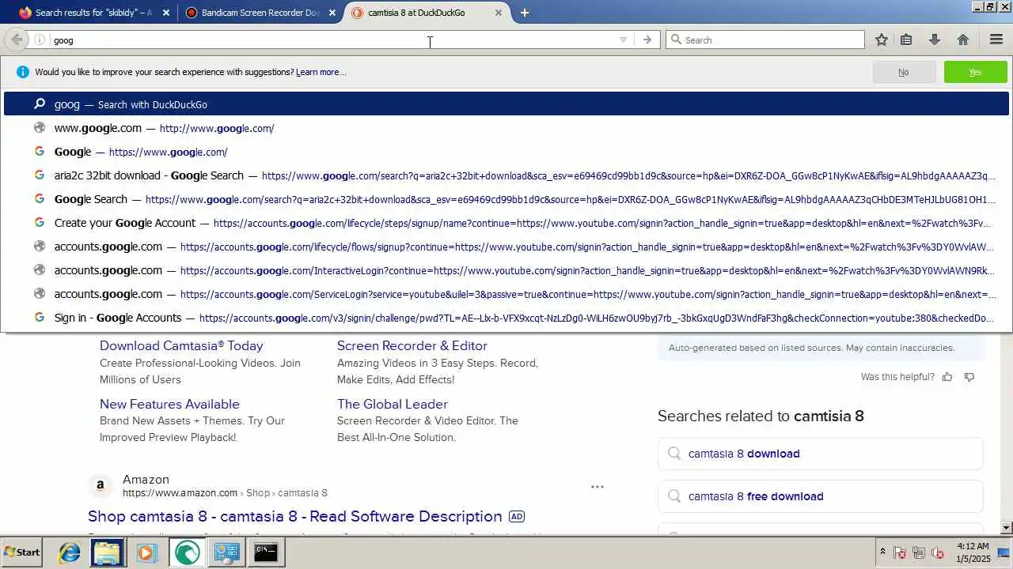
Task: Open Windows Media Player taskbar icon
Action: 146,552
